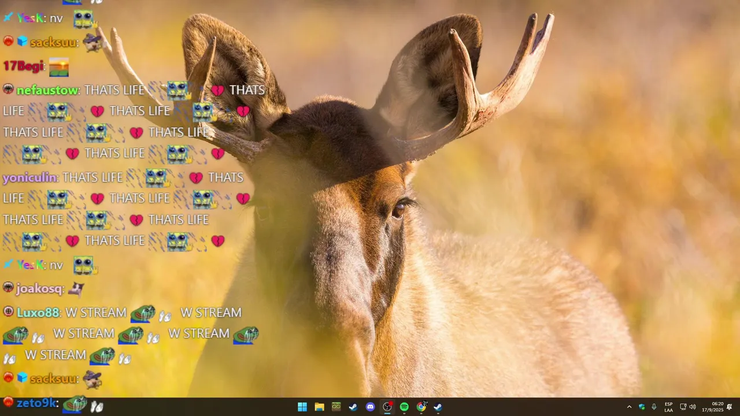Open Discord from the taskbar
The height and width of the screenshot is (416, 740).
[x=371, y=407]
